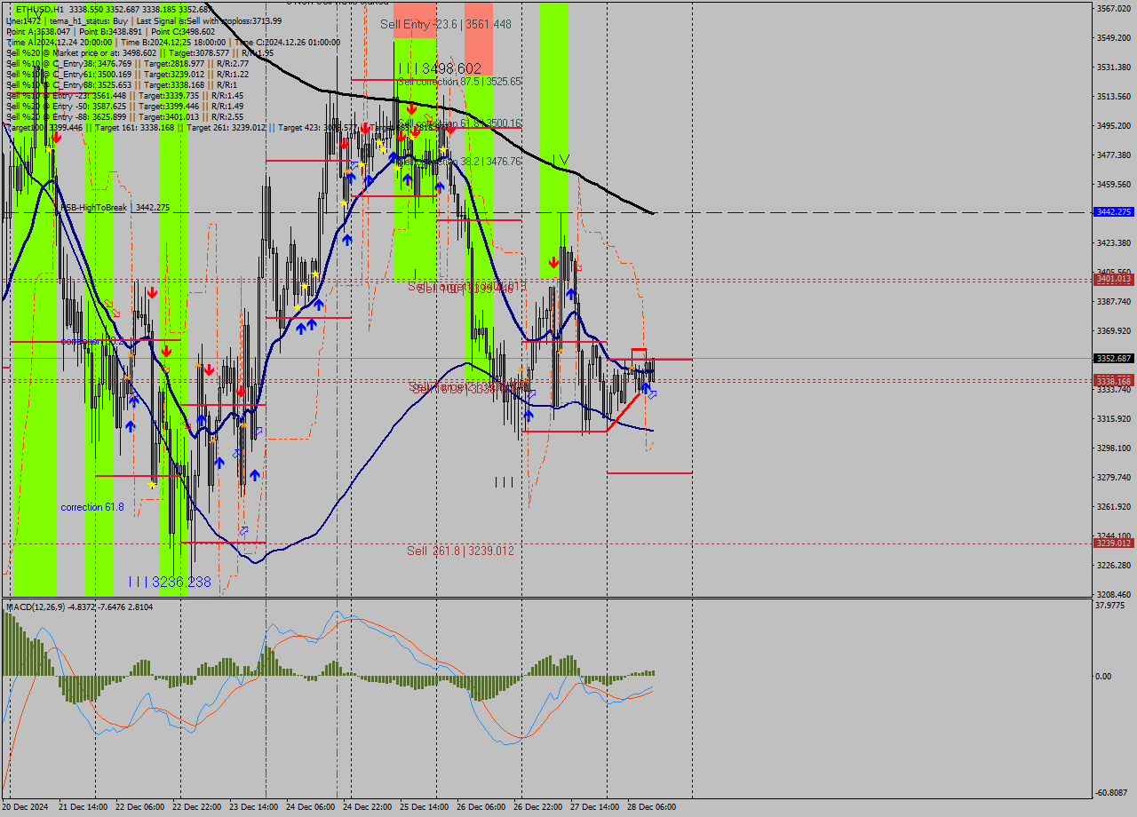The width and height of the screenshot is (1137, 817).
Task: Click the '25 Dec 14:00' time label
Action: pyautogui.click(x=424, y=807)
